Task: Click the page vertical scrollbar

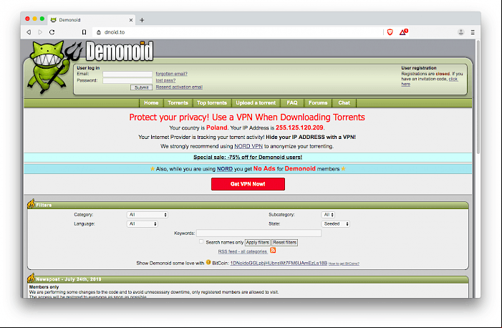Action: coord(478,97)
